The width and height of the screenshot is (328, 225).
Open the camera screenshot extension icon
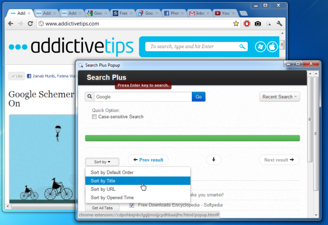[258, 24]
